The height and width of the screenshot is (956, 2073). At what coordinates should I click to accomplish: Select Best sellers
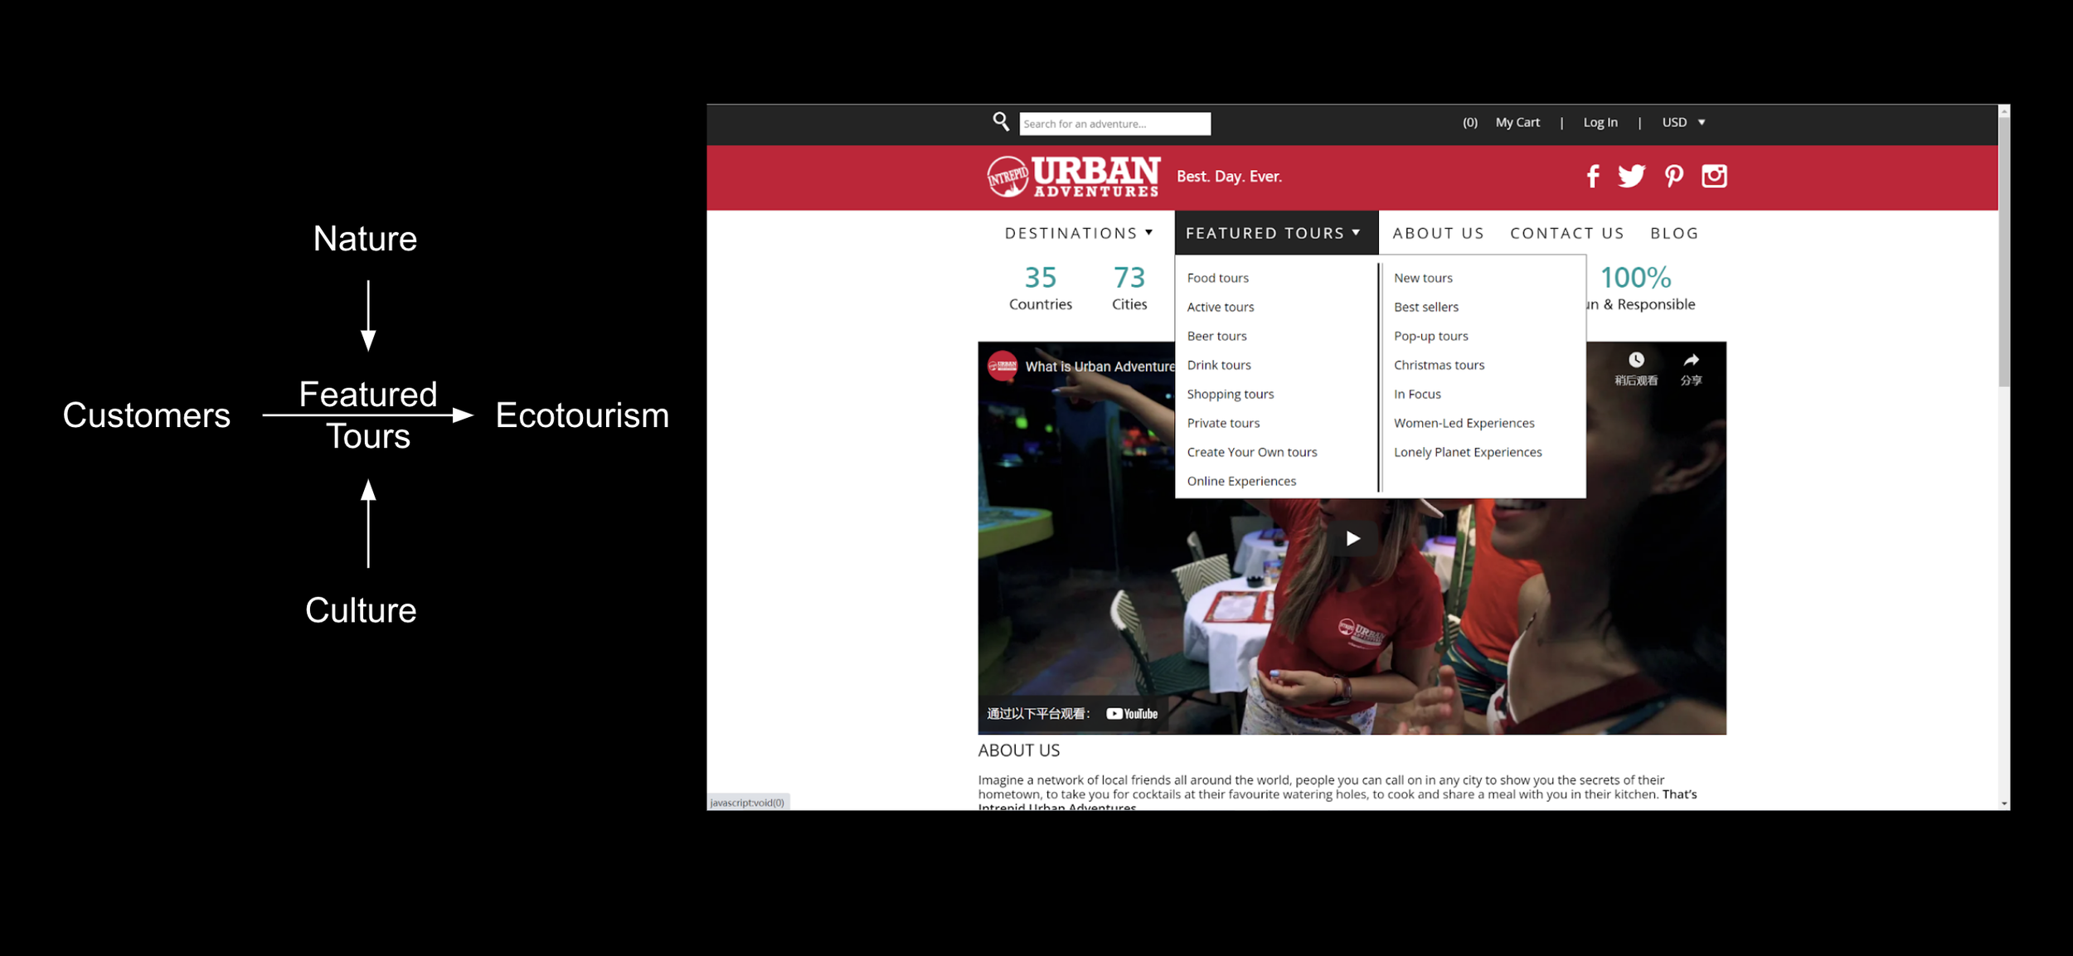tap(1425, 307)
